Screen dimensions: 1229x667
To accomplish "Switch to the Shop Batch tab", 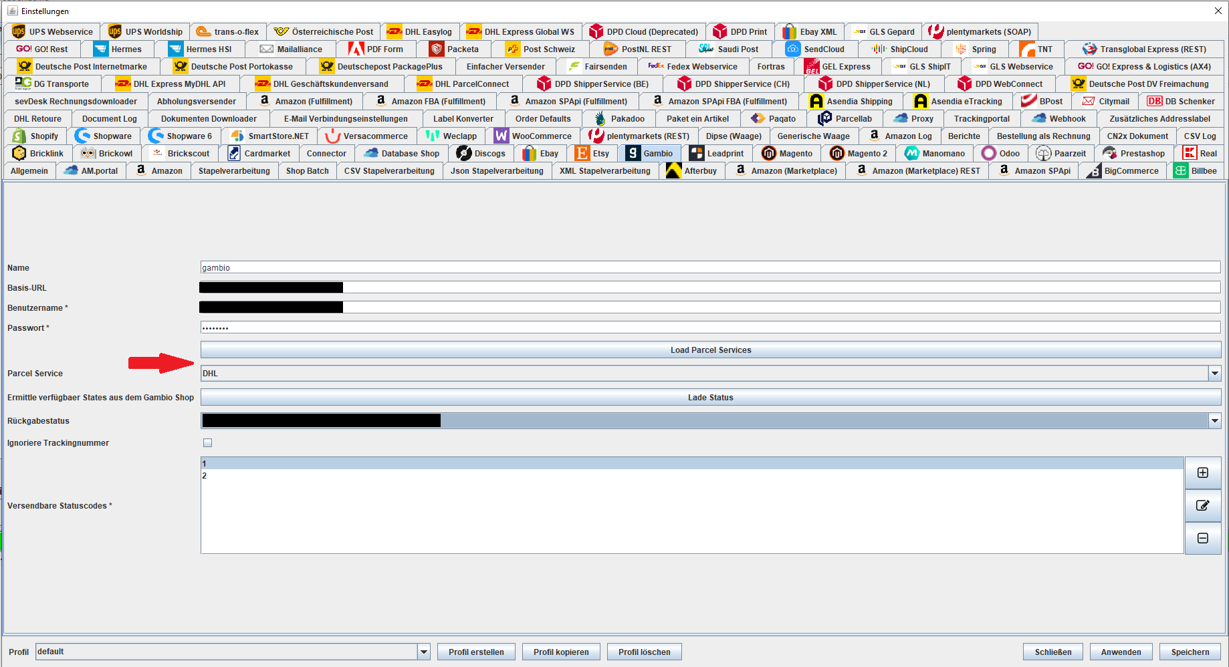I will click(x=308, y=171).
